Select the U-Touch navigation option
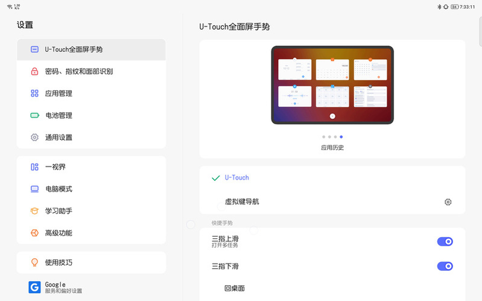Image resolution: width=482 pixels, height=301 pixels. pyautogui.click(x=236, y=178)
